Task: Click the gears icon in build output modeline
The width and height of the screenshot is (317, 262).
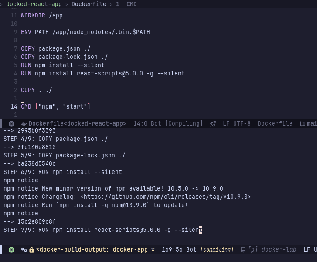Action: coord(24,250)
